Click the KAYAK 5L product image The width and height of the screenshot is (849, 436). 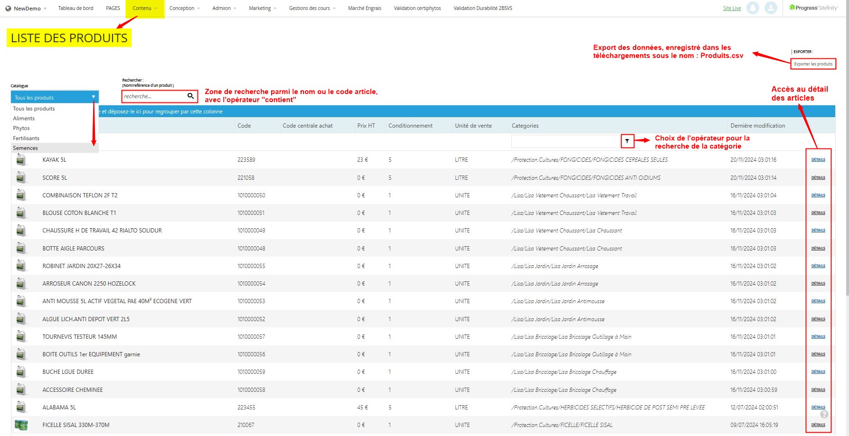(21, 160)
